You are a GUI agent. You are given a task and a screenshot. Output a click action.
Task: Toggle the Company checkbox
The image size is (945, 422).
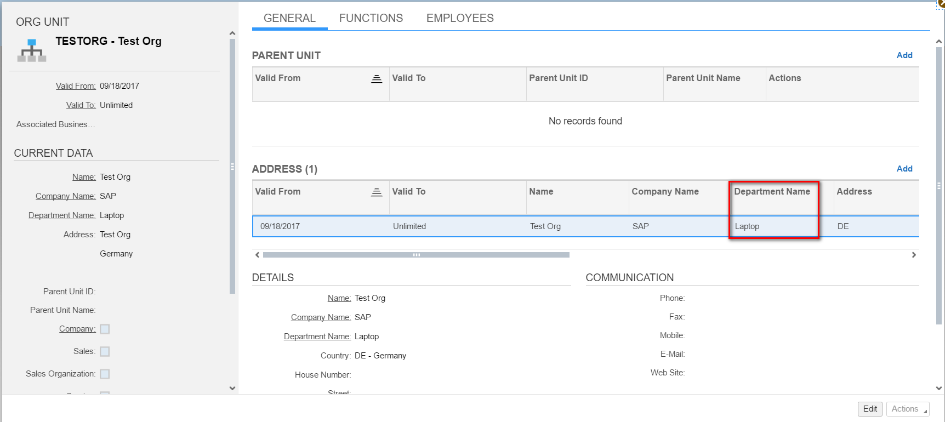105,329
